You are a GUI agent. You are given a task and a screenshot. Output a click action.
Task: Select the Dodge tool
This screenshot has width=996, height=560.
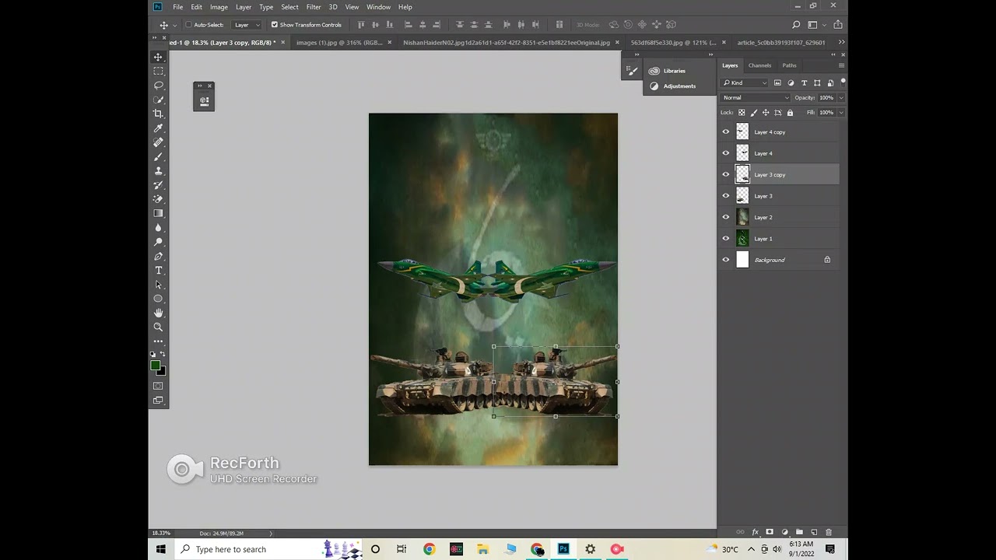click(158, 242)
